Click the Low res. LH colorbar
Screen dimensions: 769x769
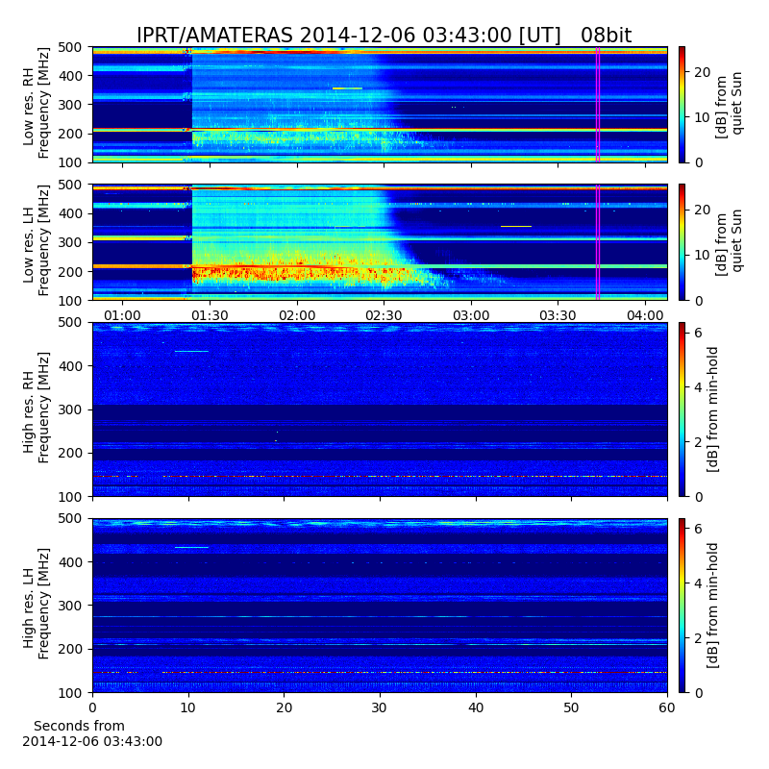682,242
